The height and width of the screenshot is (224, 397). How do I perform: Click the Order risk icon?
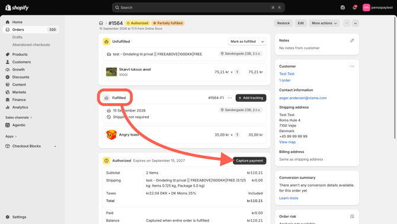pos(352,216)
